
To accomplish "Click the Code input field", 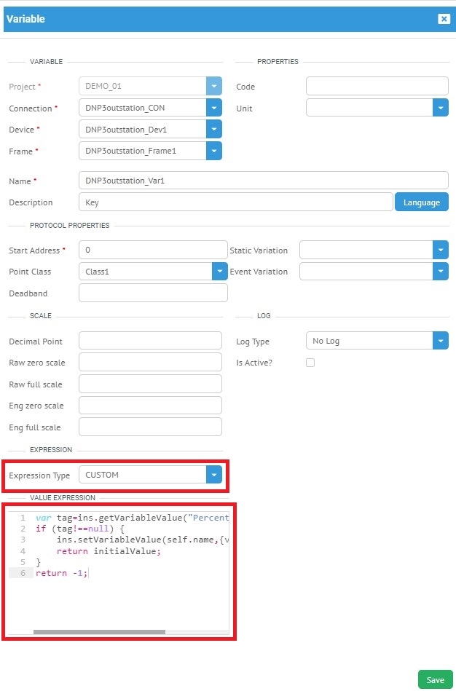I will [x=377, y=87].
